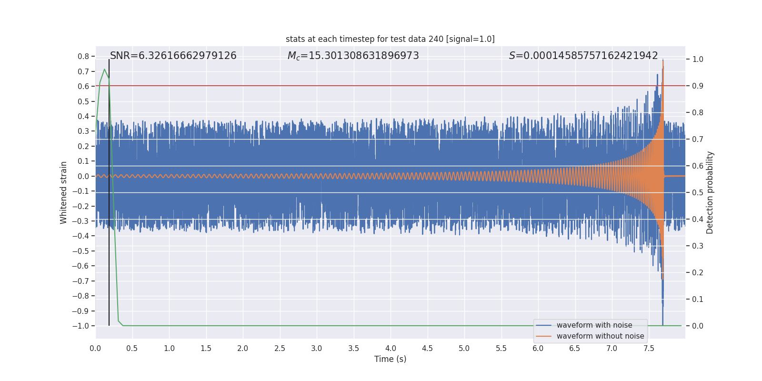Click the orange line swatch in legend
Image resolution: width=762 pixels, height=381 pixels.
543,336
